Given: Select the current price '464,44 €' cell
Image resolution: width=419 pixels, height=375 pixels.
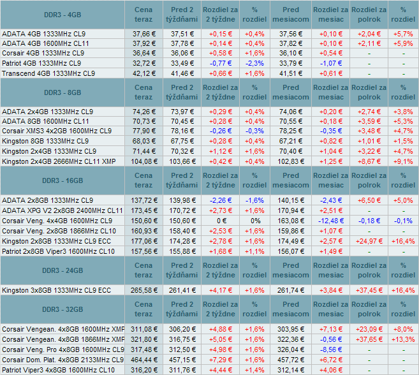Looking at the screenshot, I should click(x=143, y=360).
